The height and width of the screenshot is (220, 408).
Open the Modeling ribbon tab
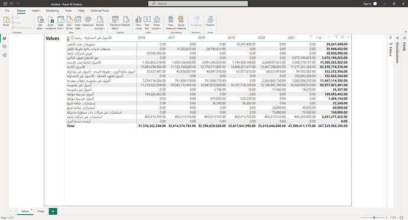[52, 11]
